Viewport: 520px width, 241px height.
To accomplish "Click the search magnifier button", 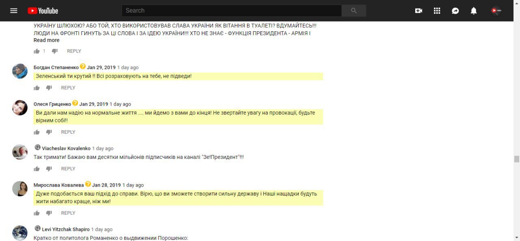I will pyautogui.click(x=354, y=11).
